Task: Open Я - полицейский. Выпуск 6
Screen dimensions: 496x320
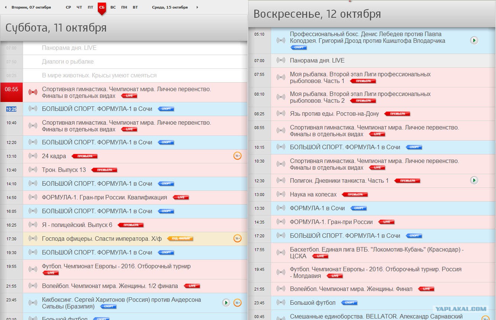Action: click(x=77, y=225)
